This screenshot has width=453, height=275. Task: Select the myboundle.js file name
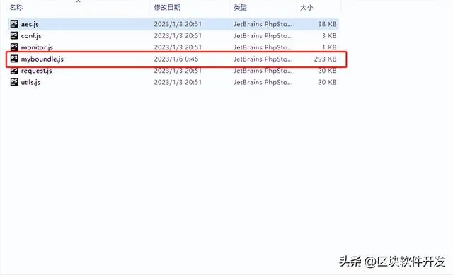point(42,59)
